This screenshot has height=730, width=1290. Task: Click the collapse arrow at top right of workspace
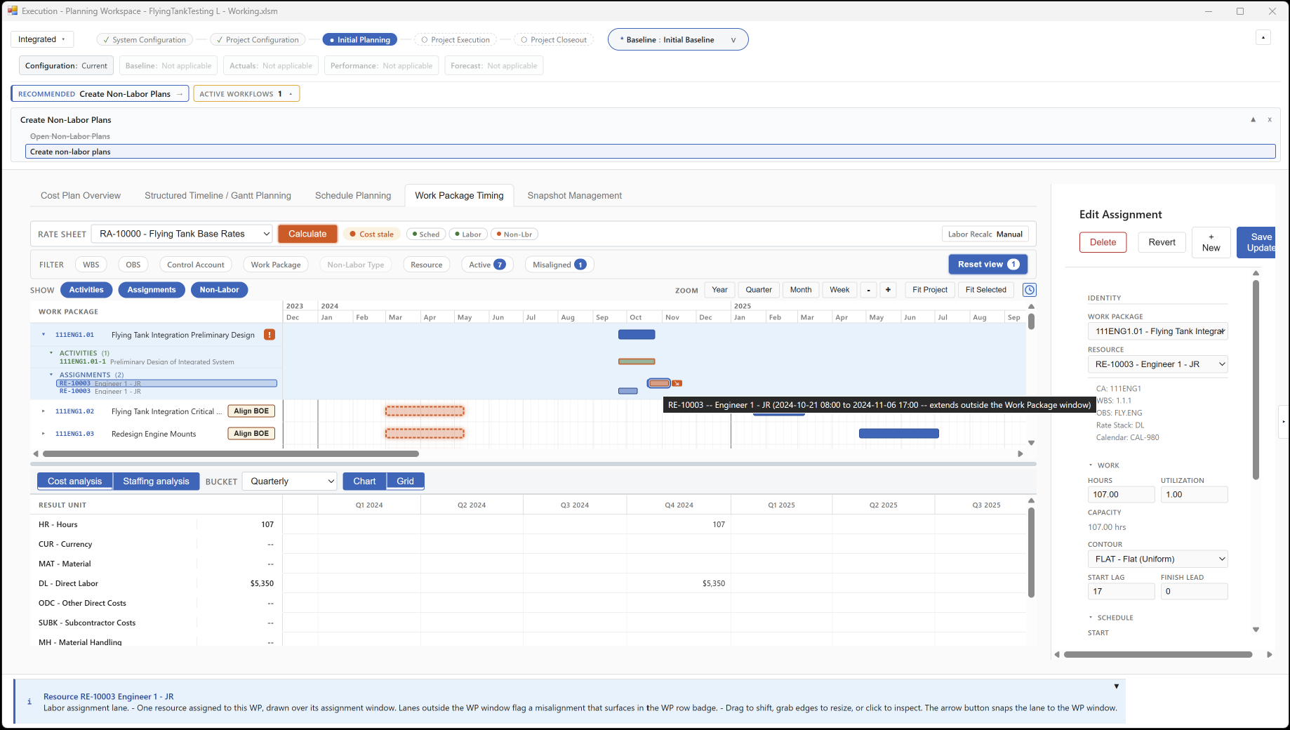point(1263,38)
